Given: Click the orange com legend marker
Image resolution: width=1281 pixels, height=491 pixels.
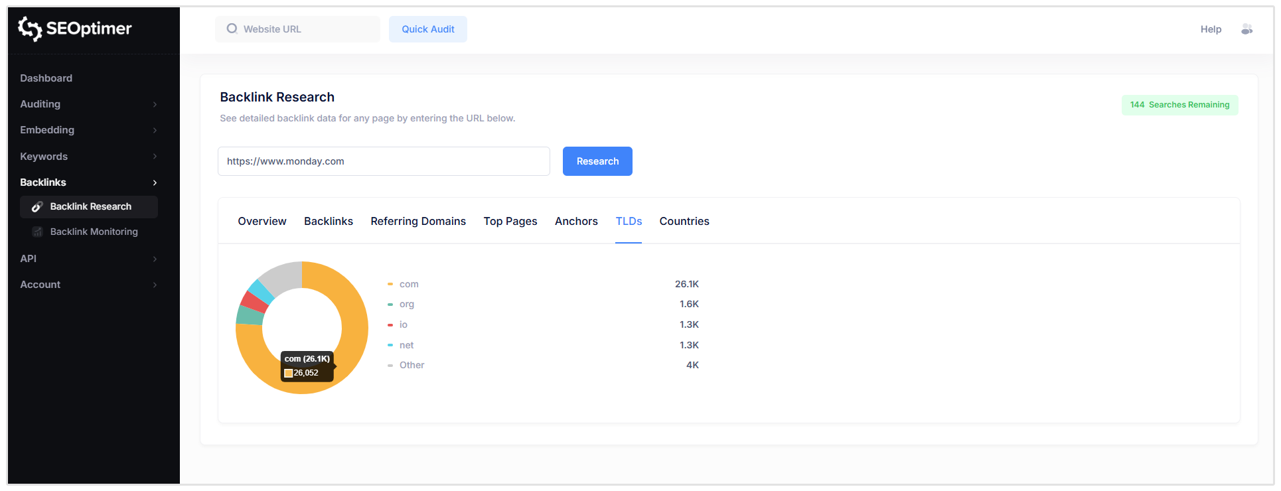Looking at the screenshot, I should click(x=390, y=284).
